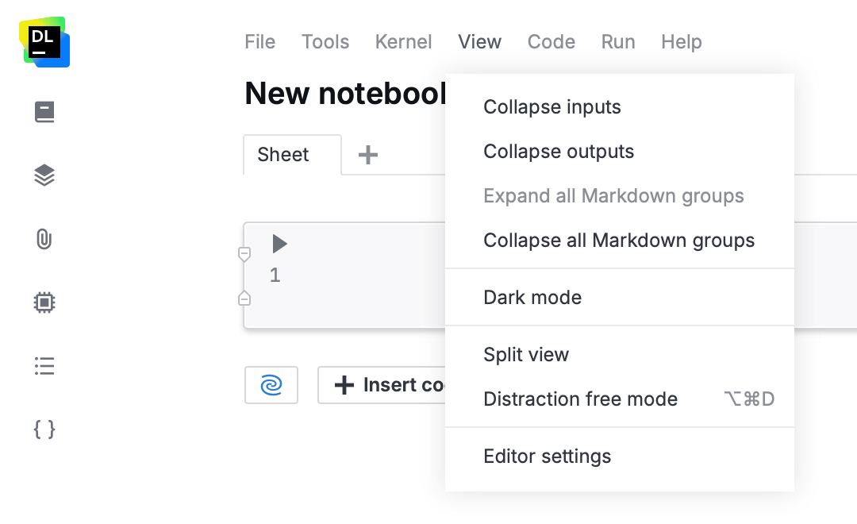Viewport: 857px width, 524px height.
Task: Open the attachments panel via paperclip icon
Action: click(x=44, y=238)
